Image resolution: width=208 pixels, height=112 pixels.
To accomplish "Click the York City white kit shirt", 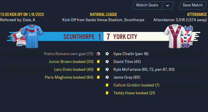I will click(x=175, y=36).
